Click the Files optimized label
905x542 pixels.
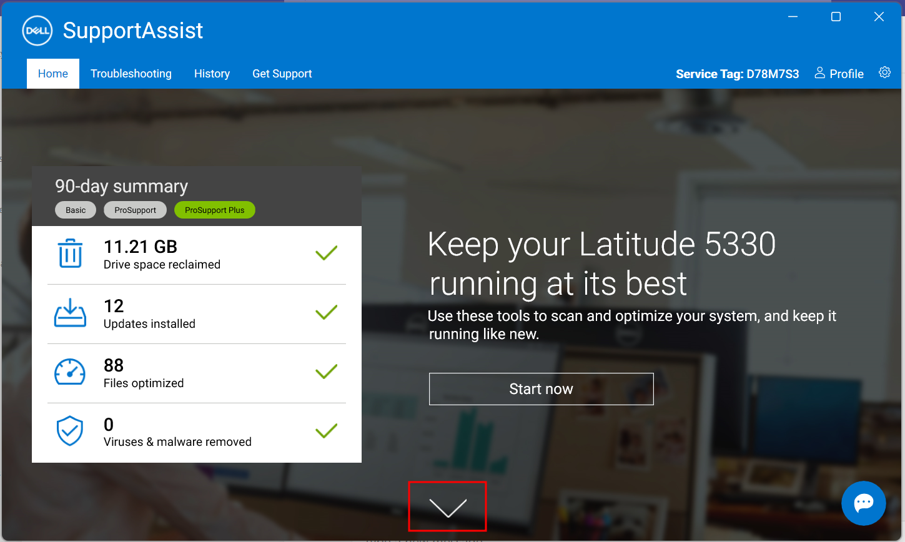[x=144, y=383]
